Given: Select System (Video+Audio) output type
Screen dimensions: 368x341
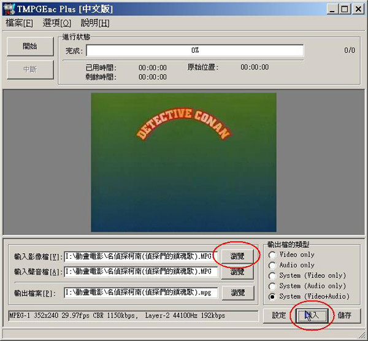Looking at the screenshot, I should click(309, 297).
